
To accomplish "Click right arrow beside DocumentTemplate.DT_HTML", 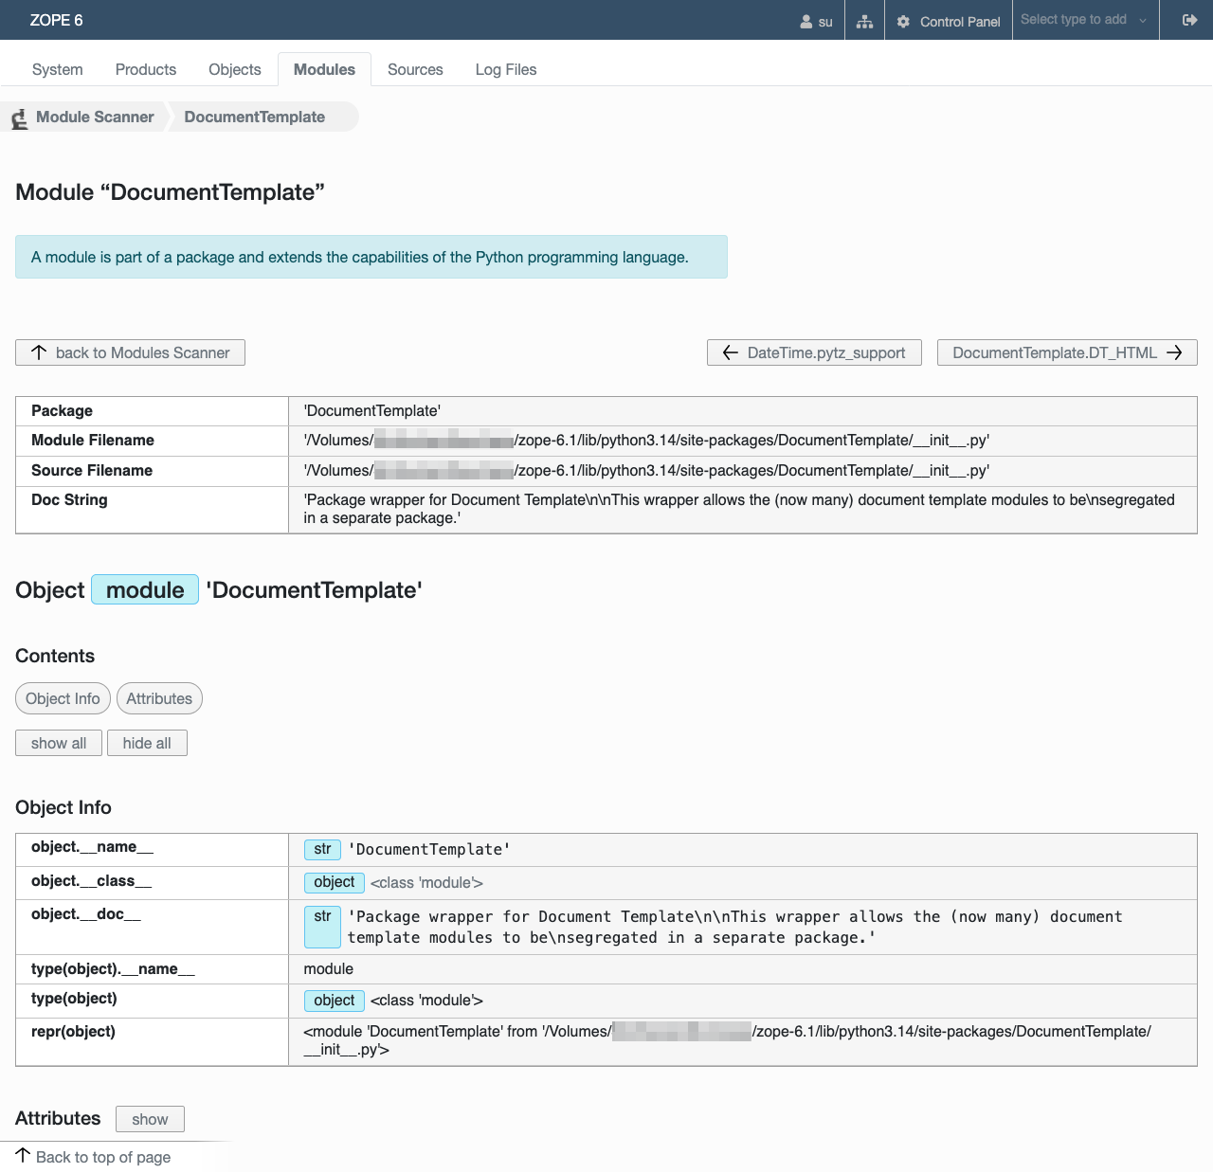I will (1174, 352).
